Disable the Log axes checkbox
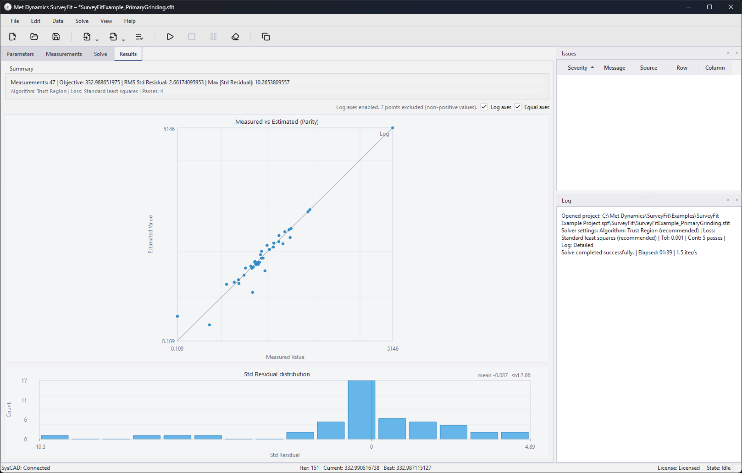Viewport: 742px width, 473px height. click(484, 107)
